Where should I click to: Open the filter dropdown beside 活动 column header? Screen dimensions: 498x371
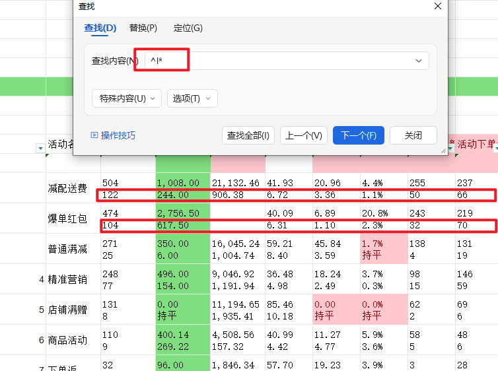click(40, 149)
